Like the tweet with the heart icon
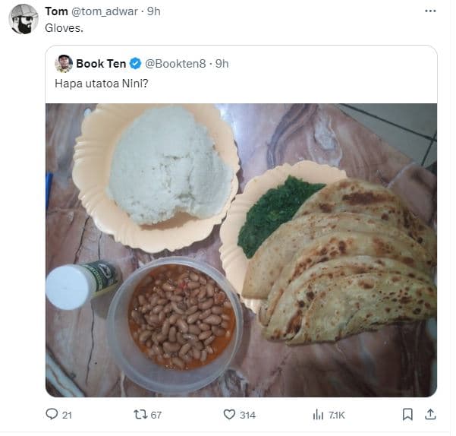 tap(229, 415)
